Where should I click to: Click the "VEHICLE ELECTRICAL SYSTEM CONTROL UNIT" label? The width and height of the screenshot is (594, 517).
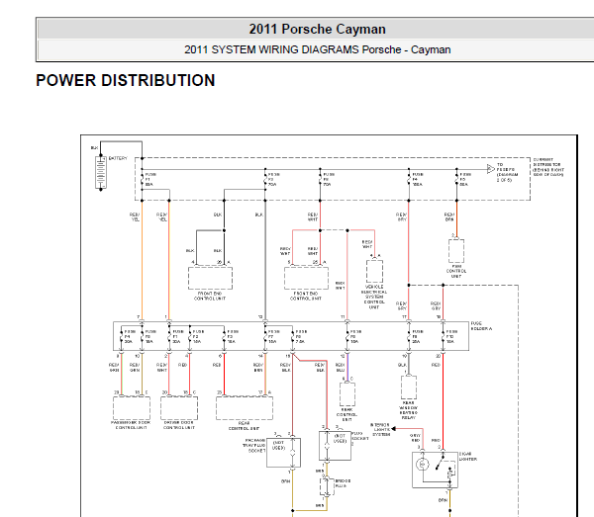pos(374,297)
